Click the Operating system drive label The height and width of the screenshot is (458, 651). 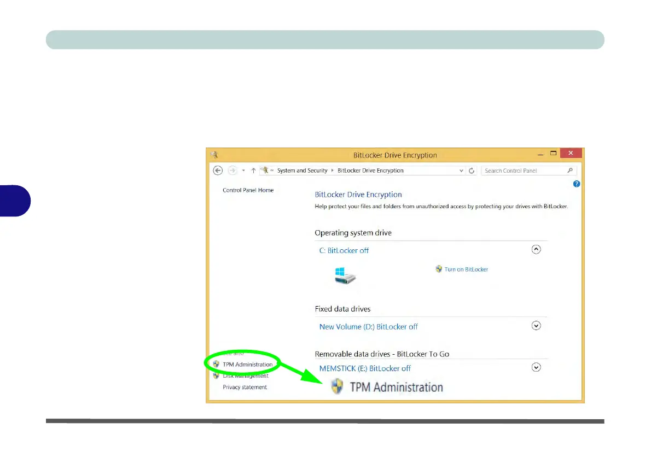pyautogui.click(x=353, y=233)
